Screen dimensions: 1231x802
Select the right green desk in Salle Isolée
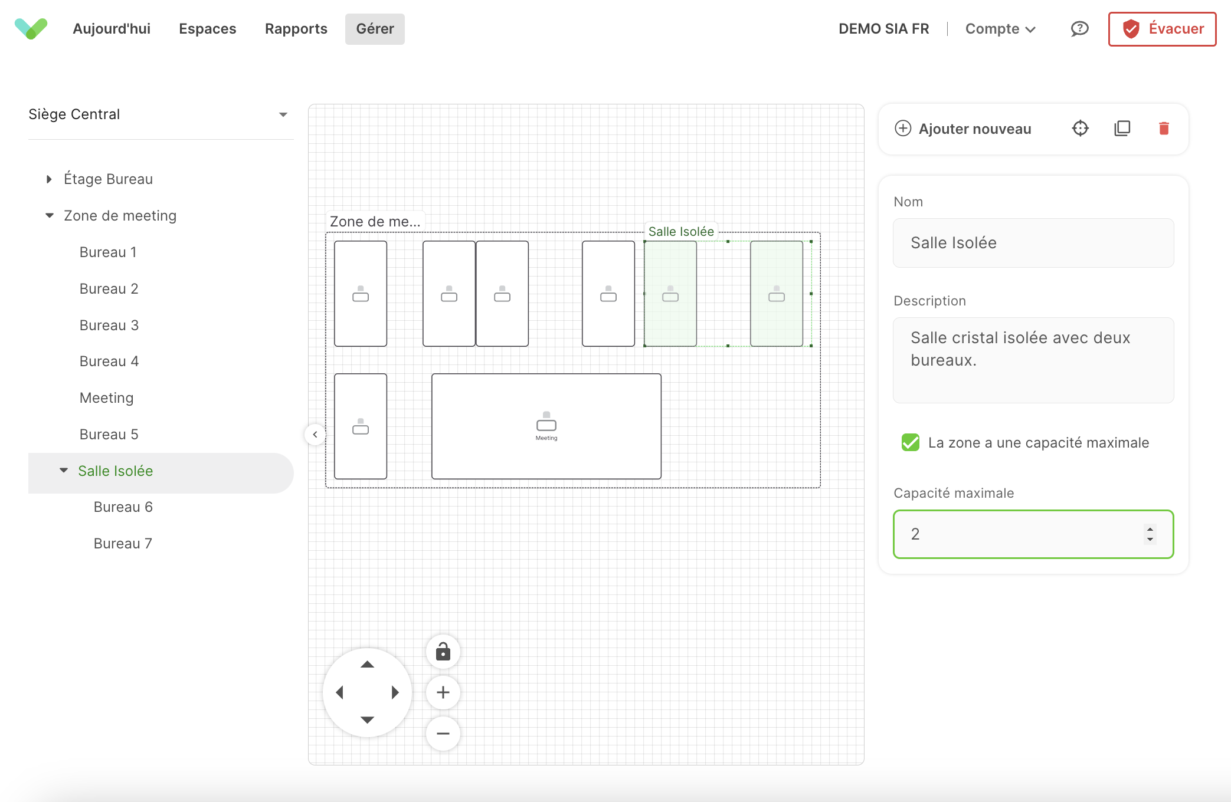[777, 294]
